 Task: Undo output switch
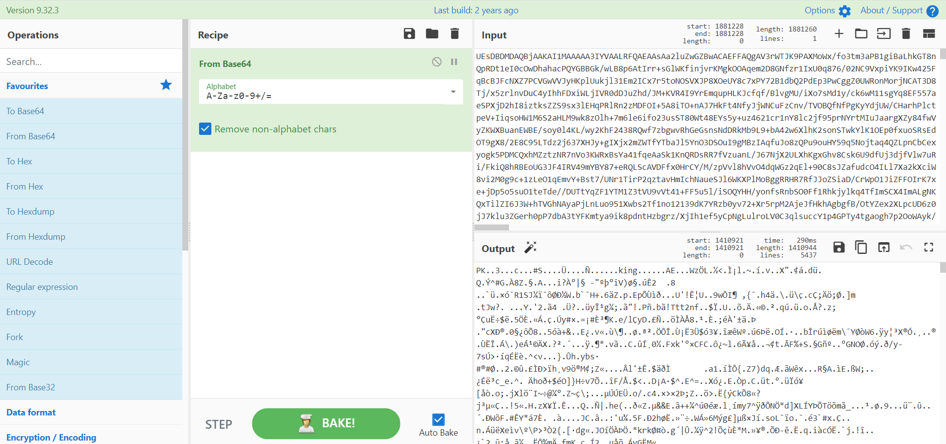[x=906, y=247]
